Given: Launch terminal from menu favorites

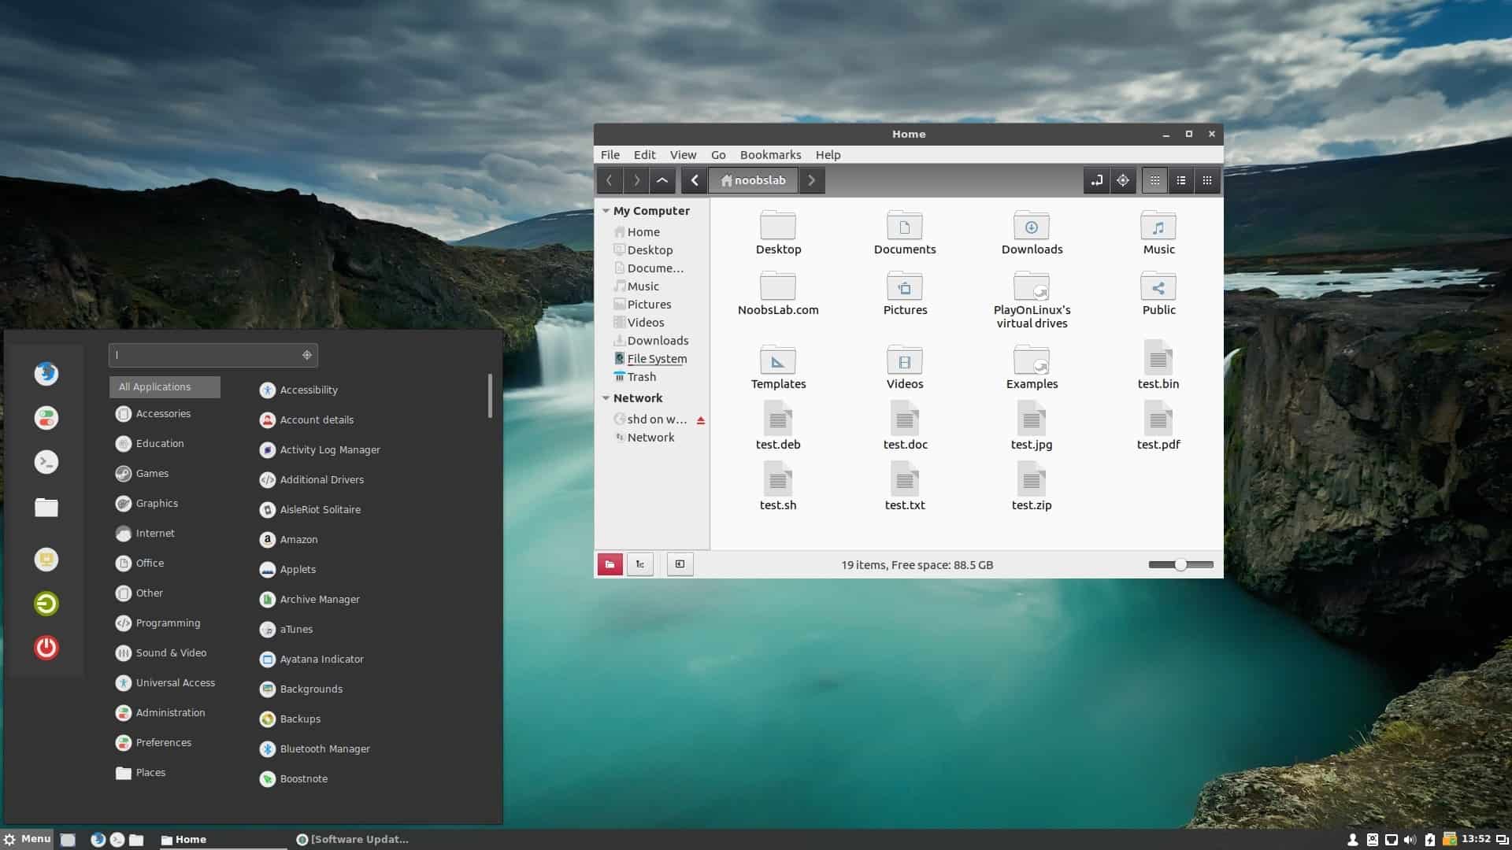Looking at the screenshot, I should click(x=46, y=462).
